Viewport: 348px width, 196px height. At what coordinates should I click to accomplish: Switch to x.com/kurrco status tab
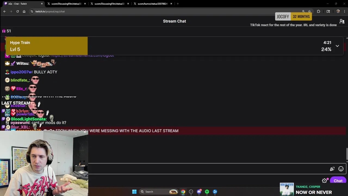[153, 4]
